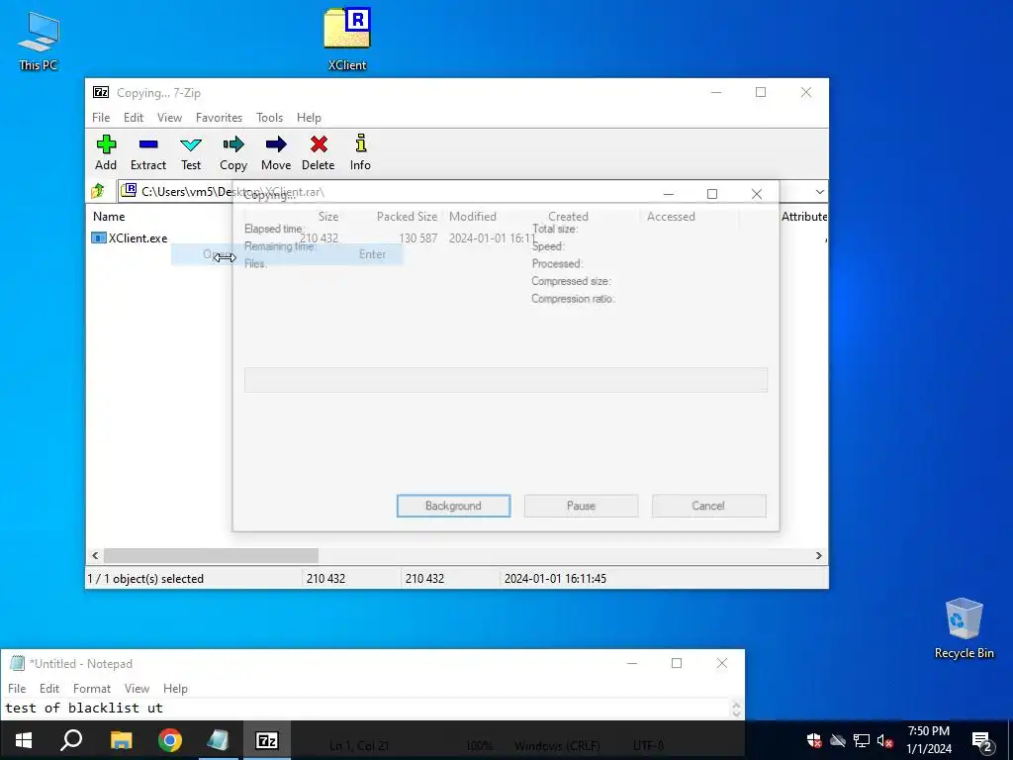Image resolution: width=1013 pixels, height=760 pixels.
Task: Click the 7z icon in title bar
Action: pos(101,92)
